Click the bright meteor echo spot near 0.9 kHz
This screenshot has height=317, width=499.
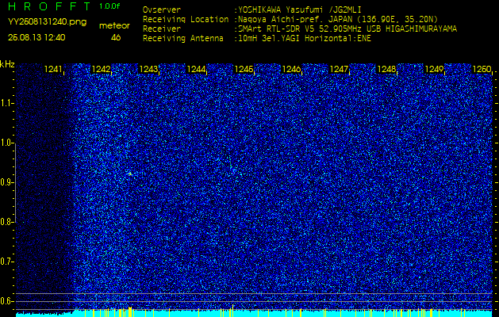click(x=130, y=174)
